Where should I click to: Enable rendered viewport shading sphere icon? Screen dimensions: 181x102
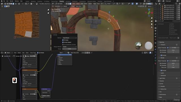pyautogui.click(x=152, y=4)
